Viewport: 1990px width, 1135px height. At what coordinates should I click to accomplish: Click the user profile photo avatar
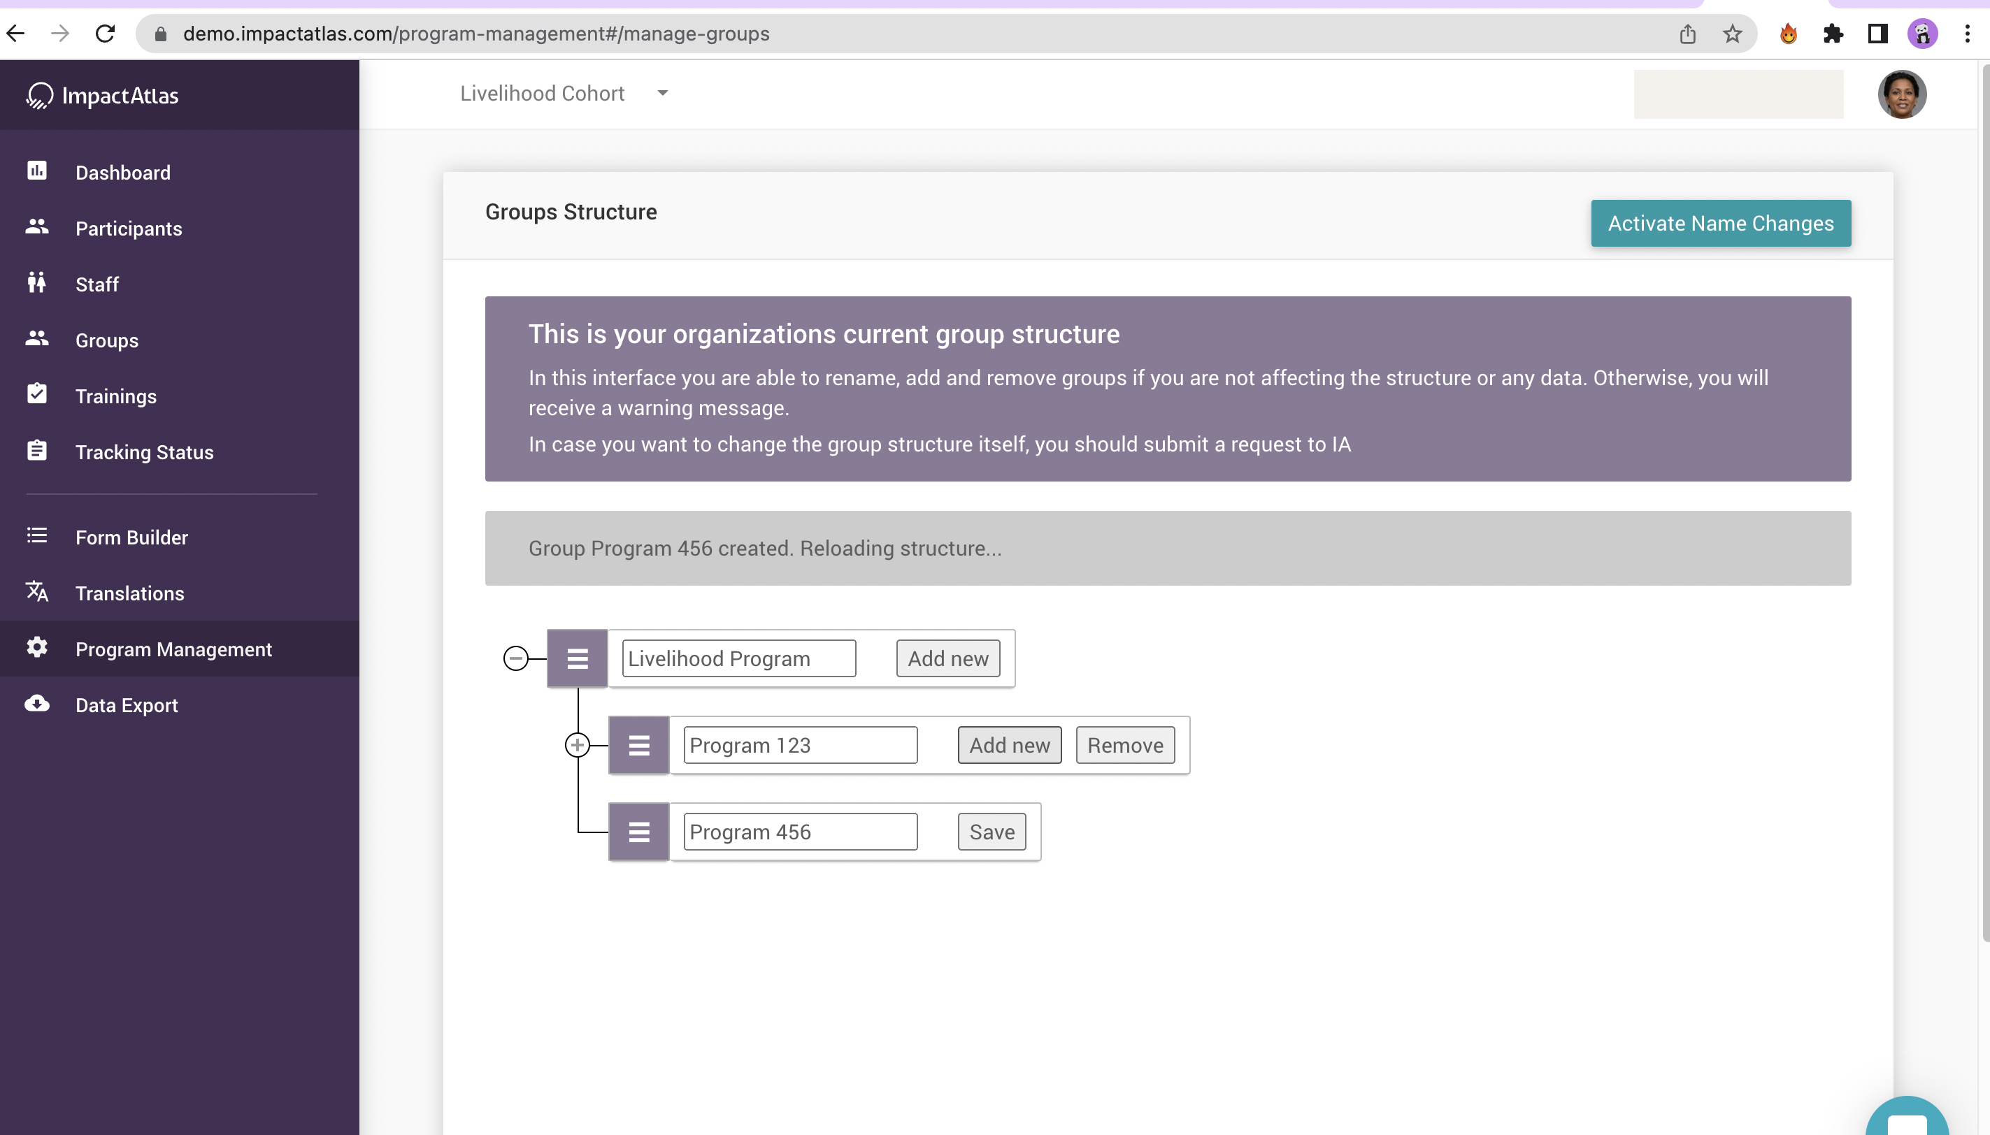click(1901, 94)
